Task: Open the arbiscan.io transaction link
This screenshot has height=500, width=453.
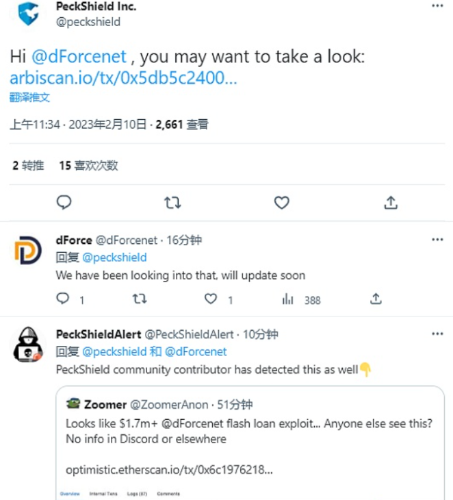Action: [124, 77]
